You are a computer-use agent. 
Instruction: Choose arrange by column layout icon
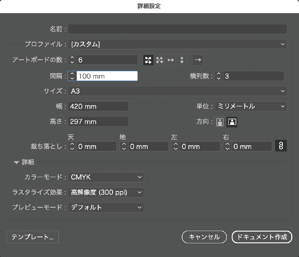pyautogui.click(x=181, y=60)
